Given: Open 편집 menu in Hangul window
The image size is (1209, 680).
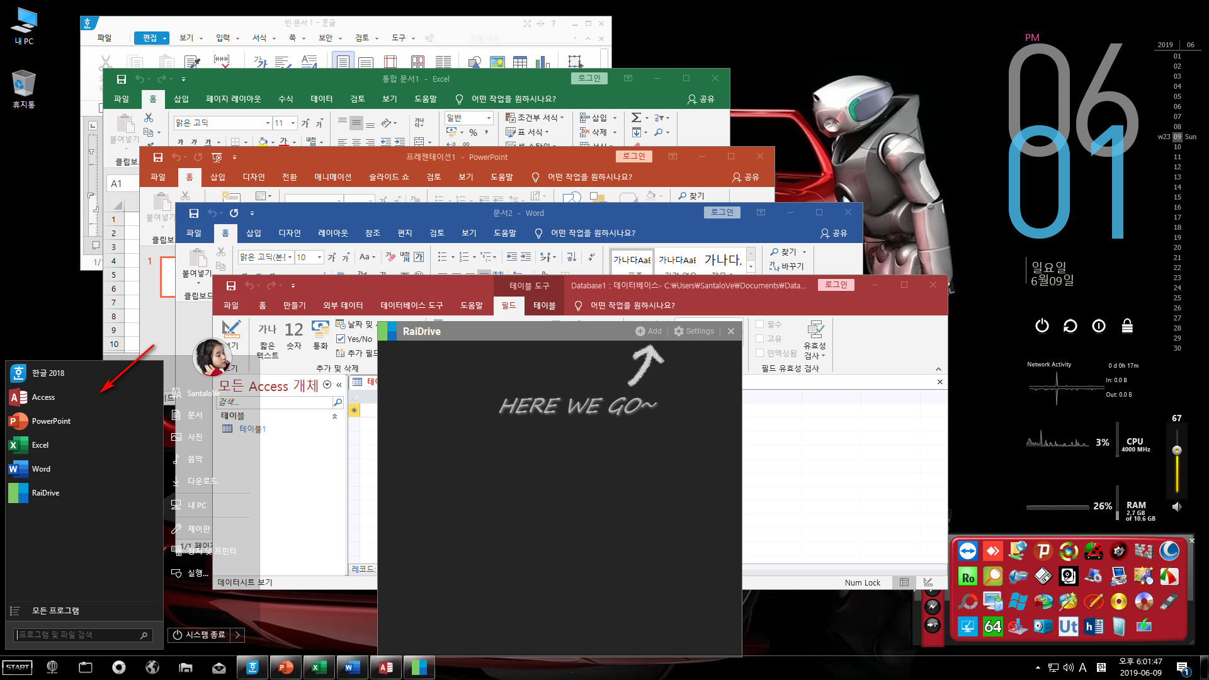Looking at the screenshot, I should click(x=152, y=38).
